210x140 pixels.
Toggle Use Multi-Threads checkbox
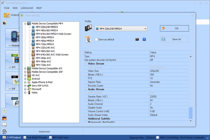[x=25, y=137]
